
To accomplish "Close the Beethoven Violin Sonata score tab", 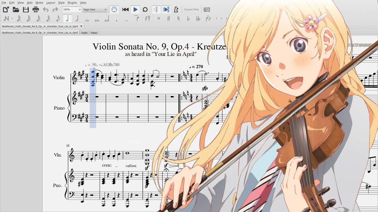I will coord(81,26).
